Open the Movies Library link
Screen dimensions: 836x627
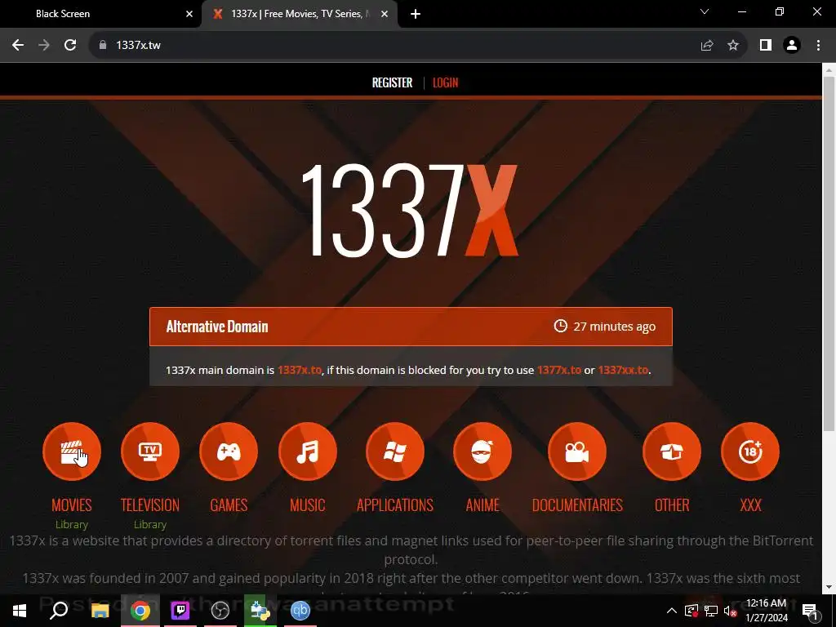[x=72, y=525]
